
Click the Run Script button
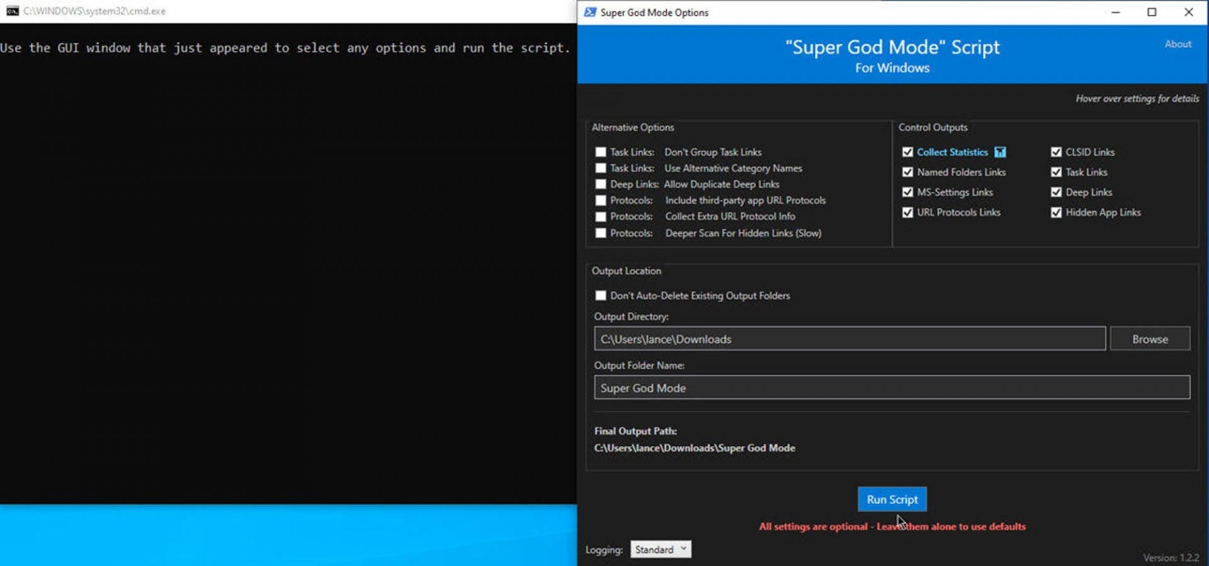[892, 499]
